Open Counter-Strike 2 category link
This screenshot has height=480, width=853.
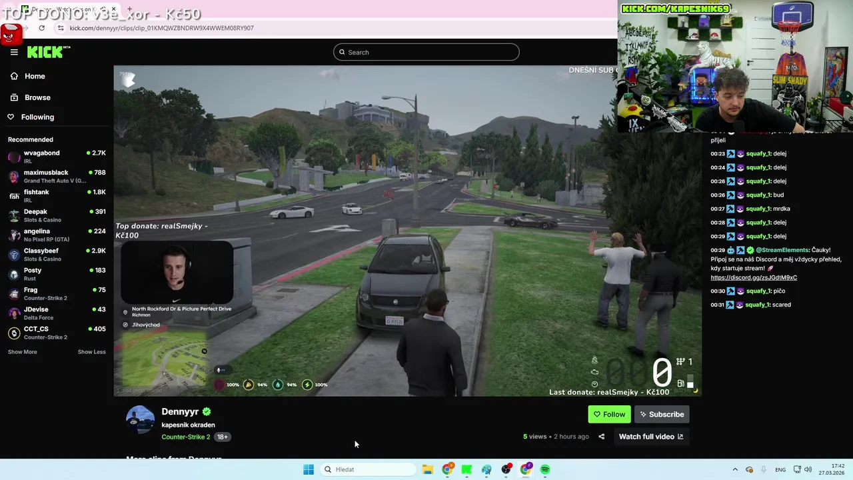tap(185, 437)
